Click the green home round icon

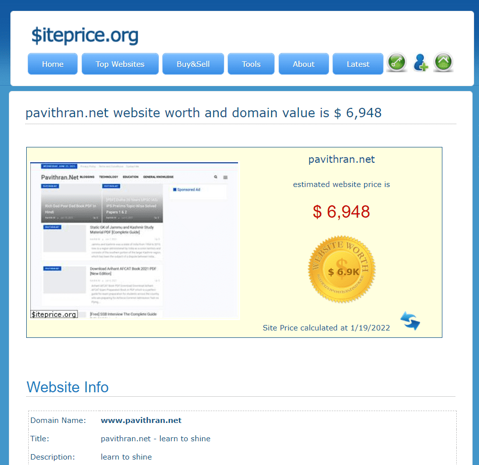[443, 62]
